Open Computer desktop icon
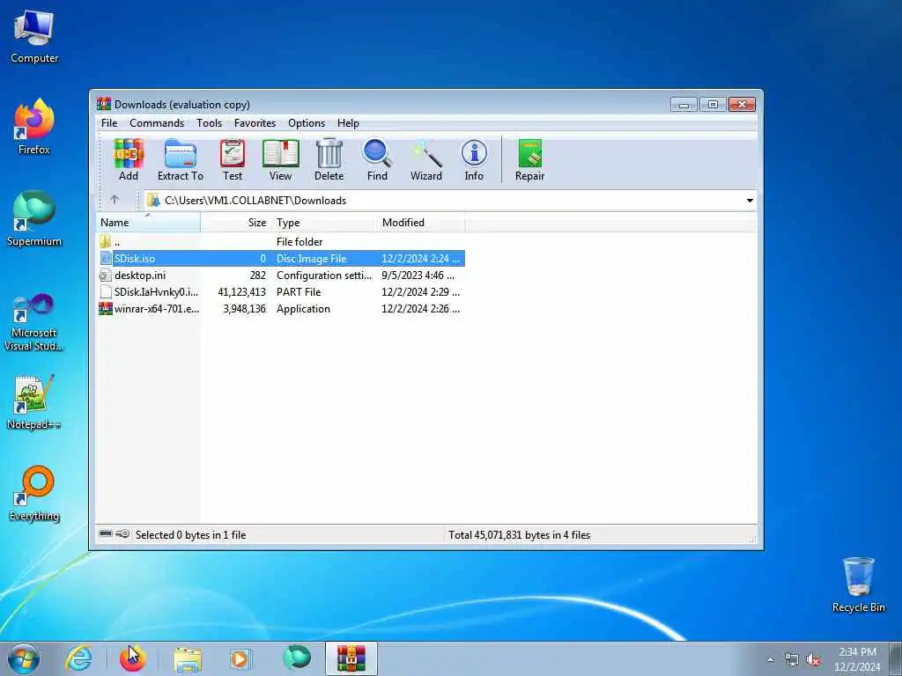The width and height of the screenshot is (902, 676). coord(34,36)
